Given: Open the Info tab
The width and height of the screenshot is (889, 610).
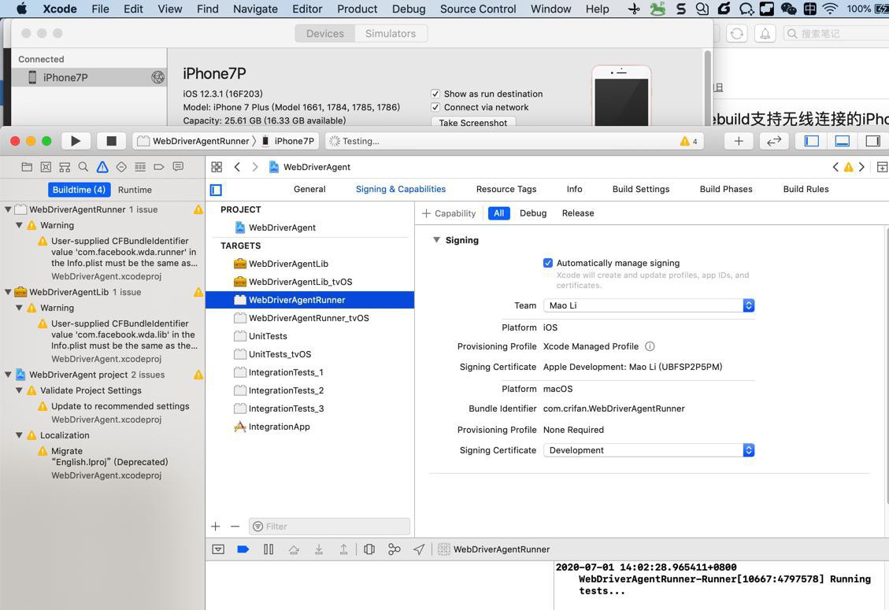Looking at the screenshot, I should pos(574,190).
